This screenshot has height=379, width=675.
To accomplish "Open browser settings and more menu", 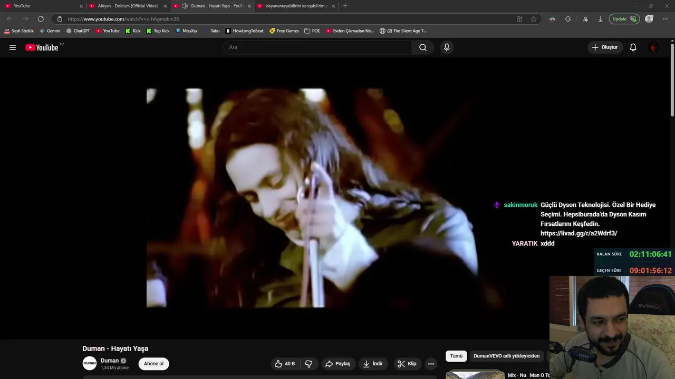I will pos(665,19).
